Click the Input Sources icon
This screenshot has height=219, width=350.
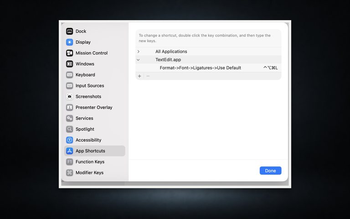pos(69,86)
